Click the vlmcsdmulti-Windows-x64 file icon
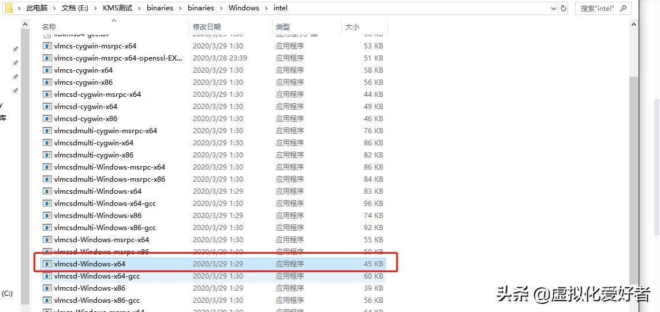Viewport: 660px width, 312px height. [47, 191]
